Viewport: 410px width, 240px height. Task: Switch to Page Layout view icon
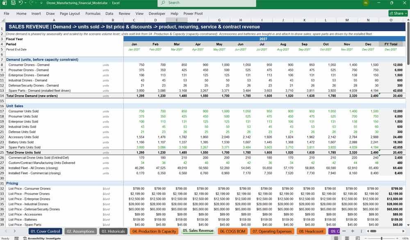click(347, 238)
